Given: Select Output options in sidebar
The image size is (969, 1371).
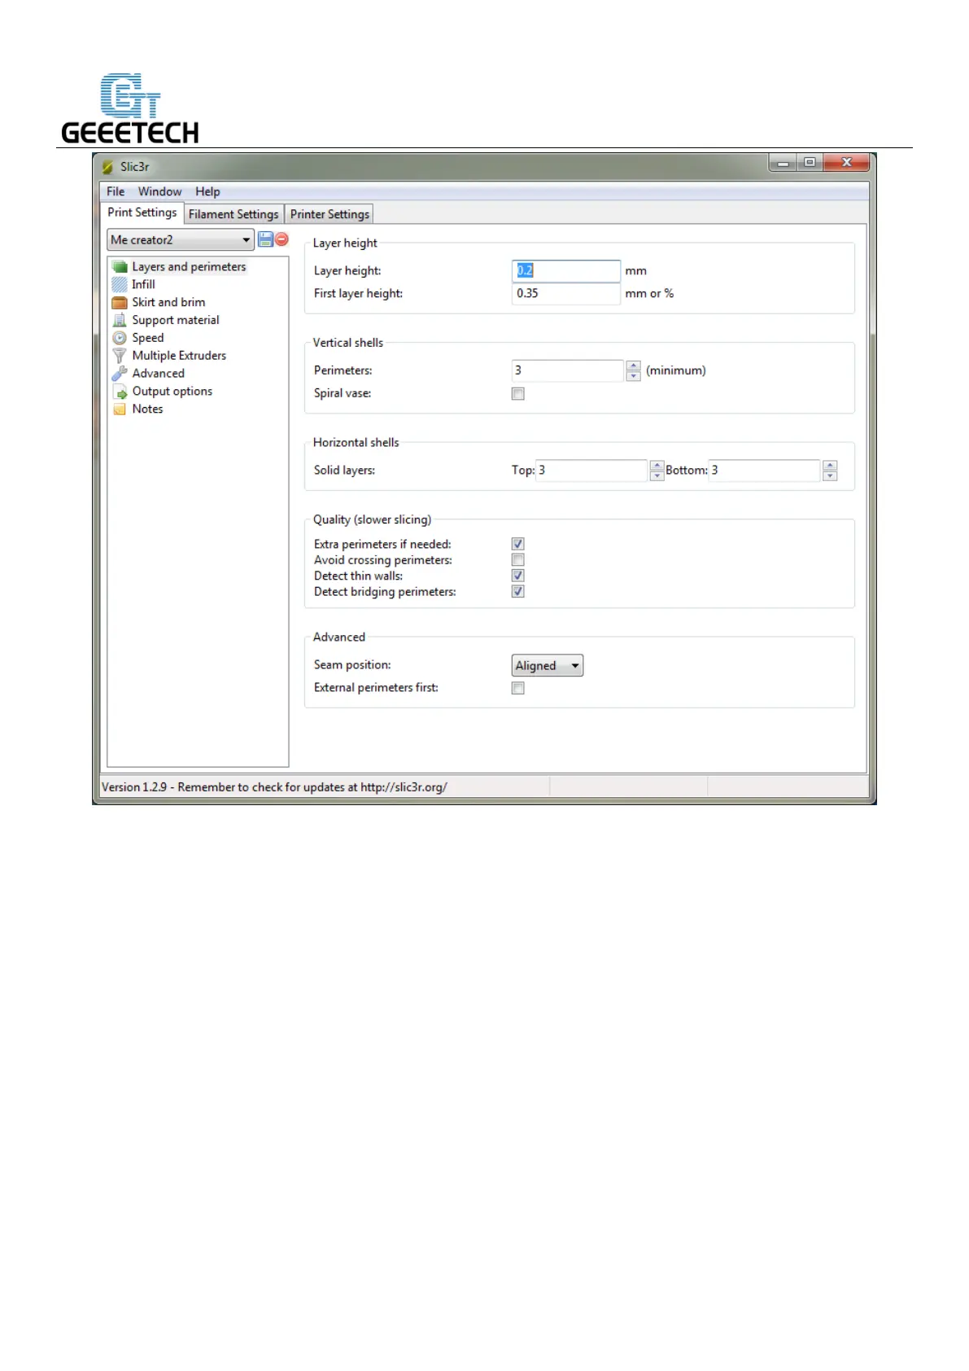Looking at the screenshot, I should [x=172, y=392].
